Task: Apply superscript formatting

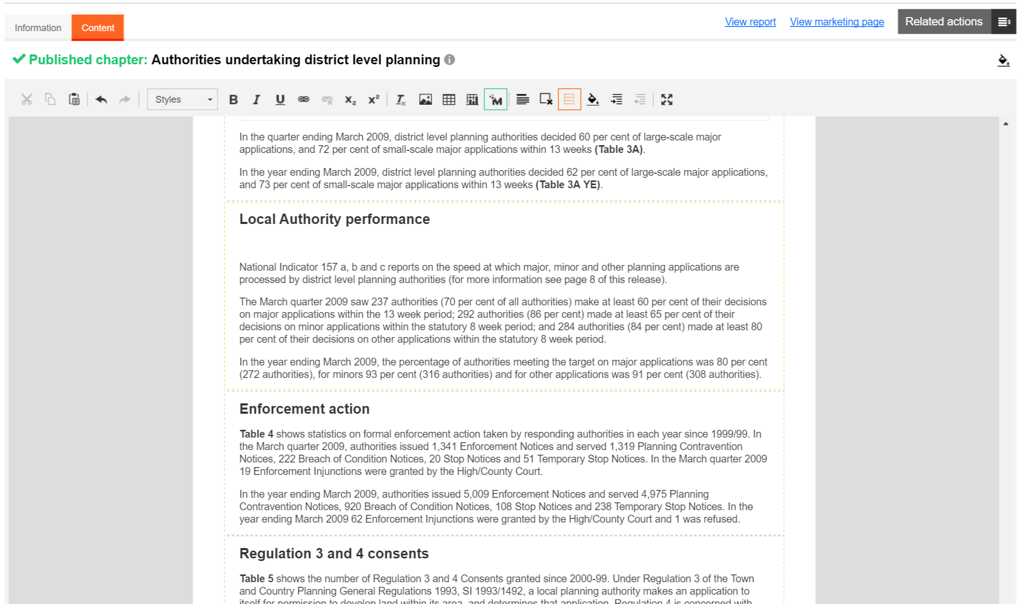Action: (373, 99)
